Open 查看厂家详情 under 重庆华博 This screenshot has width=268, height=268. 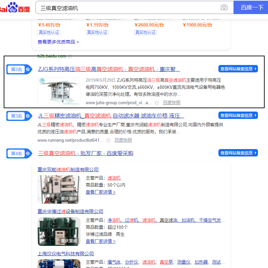click(101, 241)
